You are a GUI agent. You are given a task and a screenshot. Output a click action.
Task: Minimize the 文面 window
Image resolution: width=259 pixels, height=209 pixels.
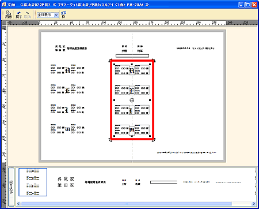point(242,5)
